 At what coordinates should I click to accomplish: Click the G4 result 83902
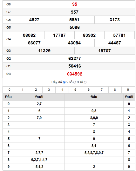click(x=89, y=35)
